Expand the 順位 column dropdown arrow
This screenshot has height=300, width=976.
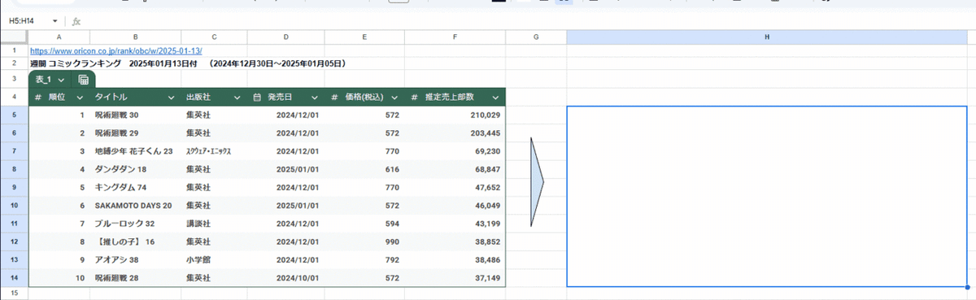(x=80, y=98)
